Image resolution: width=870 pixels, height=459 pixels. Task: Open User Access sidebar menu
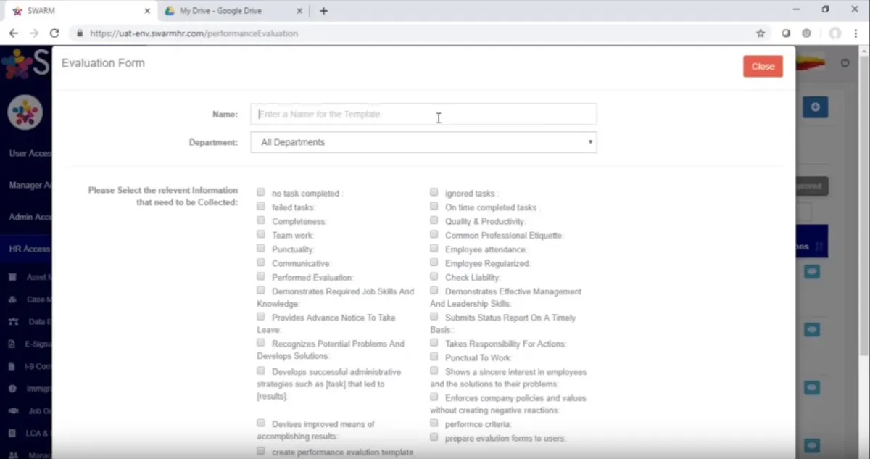tap(26, 154)
